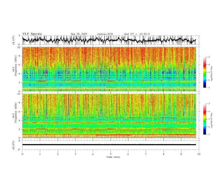Click the ch.1 colorbar log(PSD) label
The height and width of the screenshot is (173, 224).
click(212, 74)
